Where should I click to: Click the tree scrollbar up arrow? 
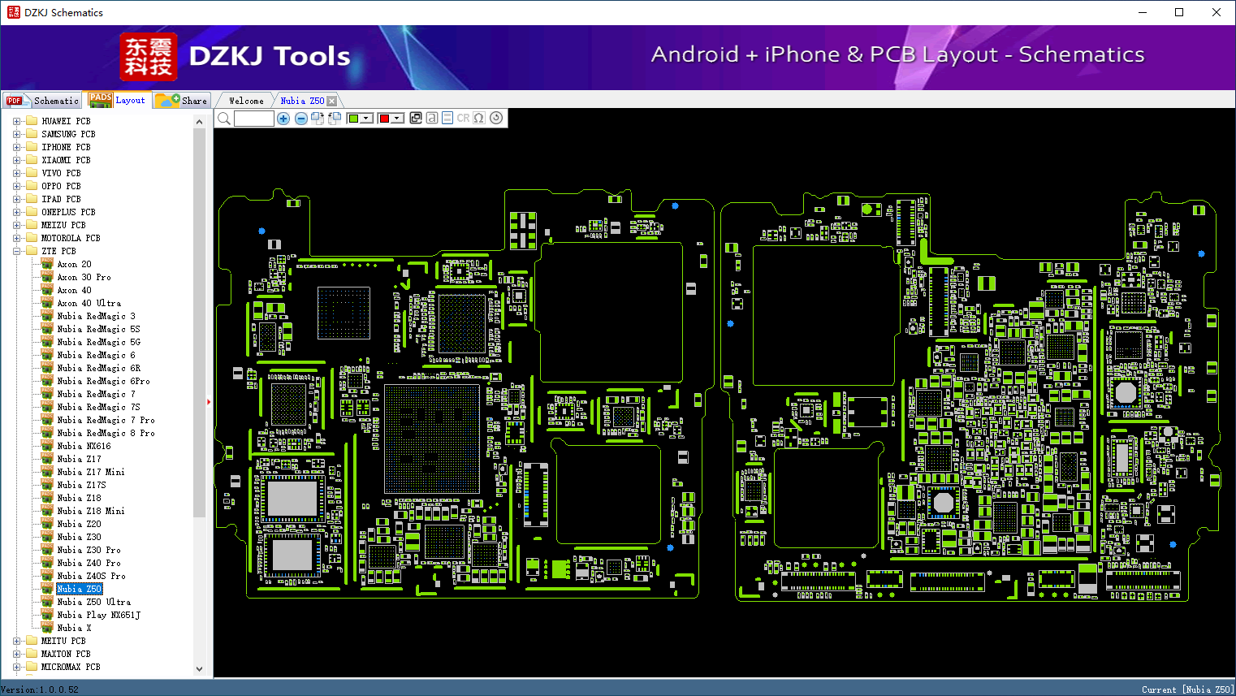[x=199, y=122]
